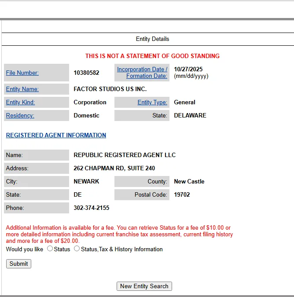Click the Phone label cell
This screenshot has height=297, width=294.
point(37,208)
